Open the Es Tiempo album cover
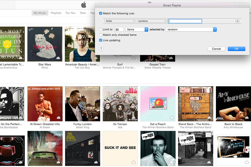The width and height of the screenshot is (251, 167). [120, 104]
